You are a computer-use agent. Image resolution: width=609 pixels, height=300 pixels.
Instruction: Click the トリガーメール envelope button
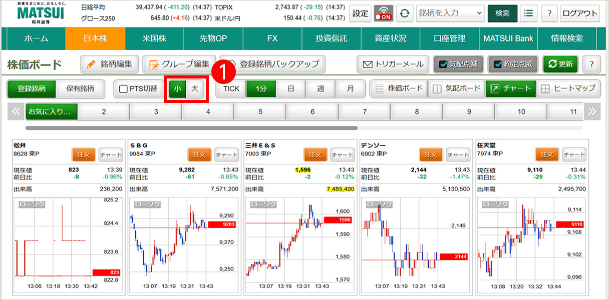(x=393, y=64)
